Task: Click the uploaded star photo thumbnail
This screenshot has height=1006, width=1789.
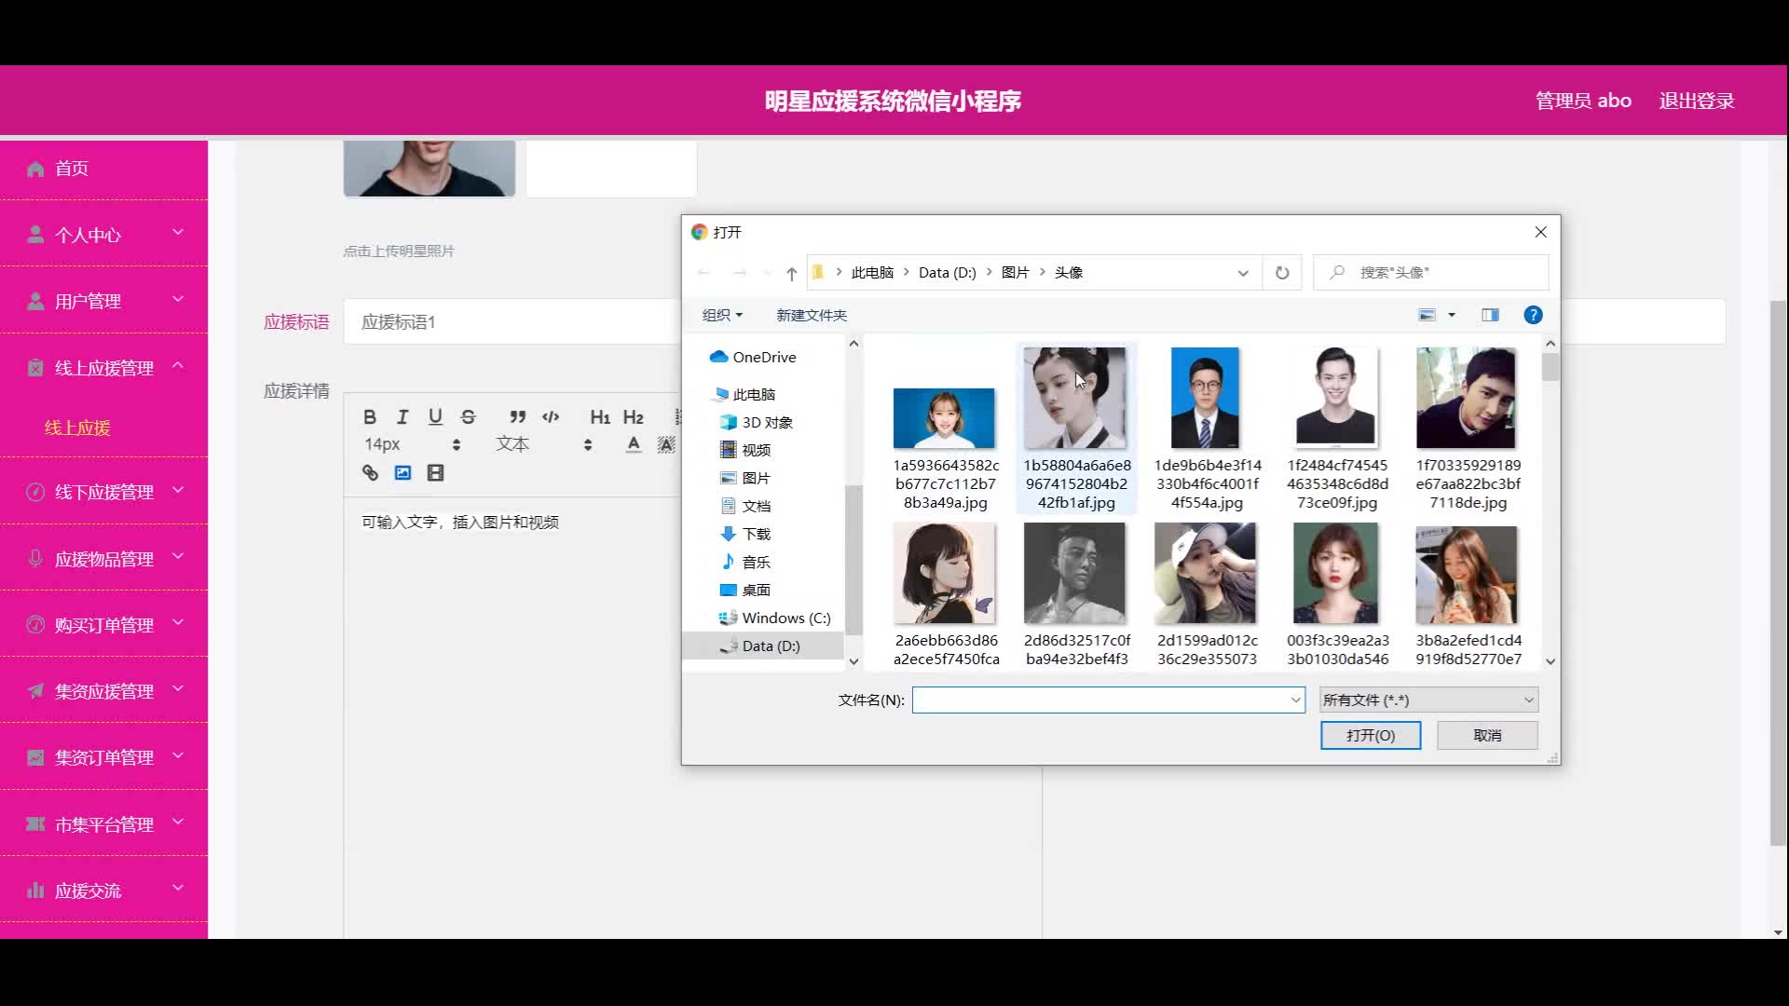Action: click(x=429, y=169)
